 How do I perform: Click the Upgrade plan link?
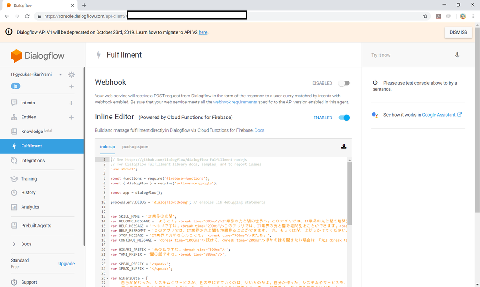click(x=67, y=264)
